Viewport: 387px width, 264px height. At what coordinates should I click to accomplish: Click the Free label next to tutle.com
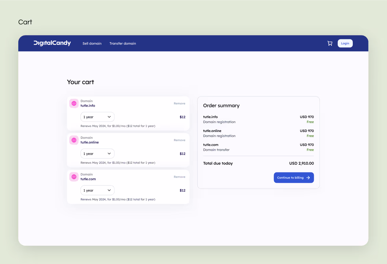click(310, 150)
